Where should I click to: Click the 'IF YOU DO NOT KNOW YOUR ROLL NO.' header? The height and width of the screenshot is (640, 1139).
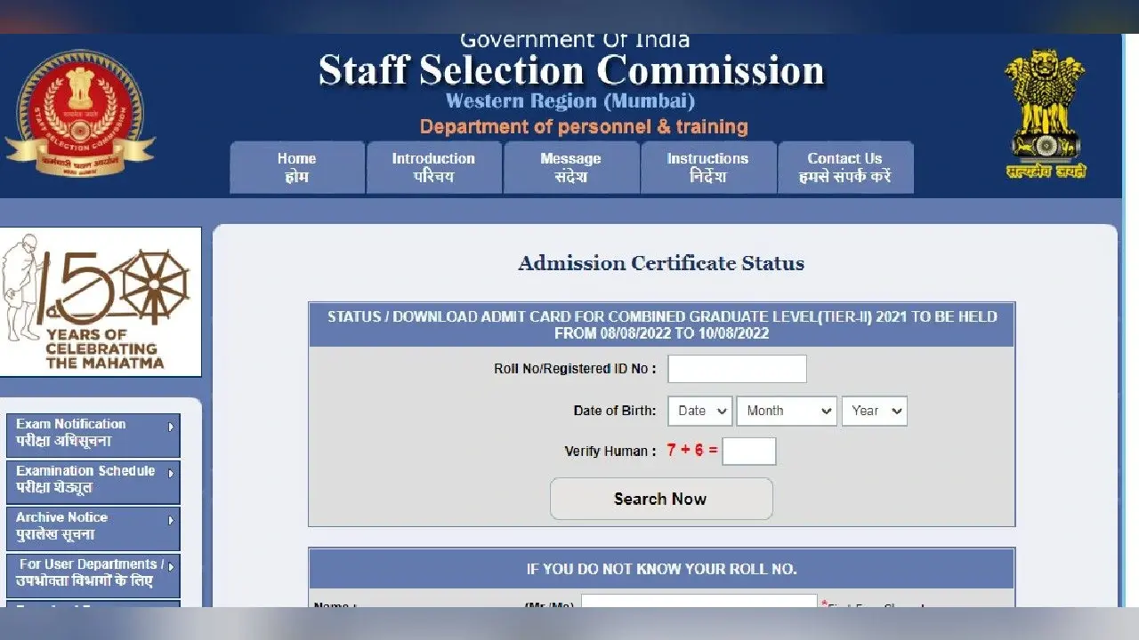(661, 569)
